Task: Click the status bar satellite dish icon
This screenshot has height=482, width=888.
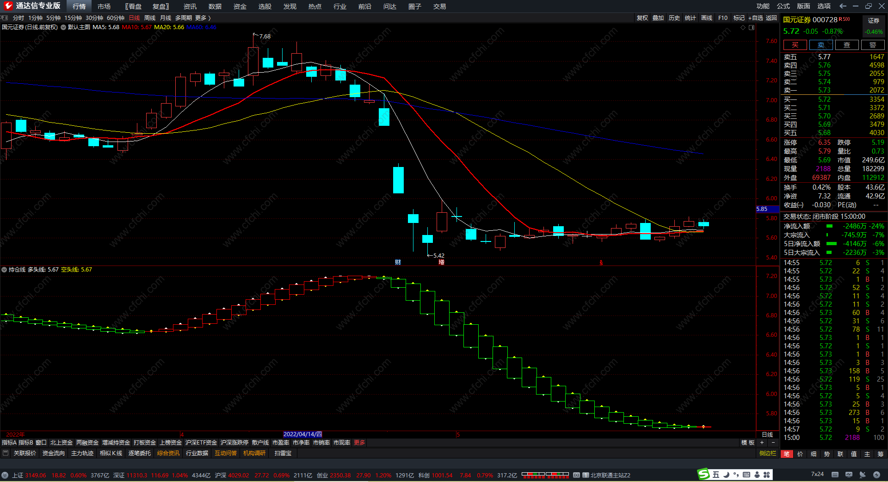Action: [x=863, y=475]
